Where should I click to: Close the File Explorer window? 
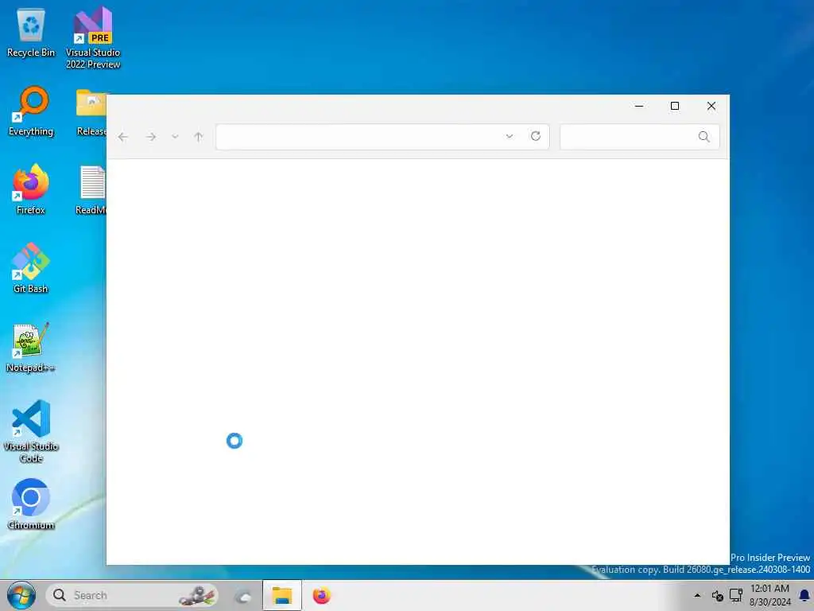(x=711, y=106)
